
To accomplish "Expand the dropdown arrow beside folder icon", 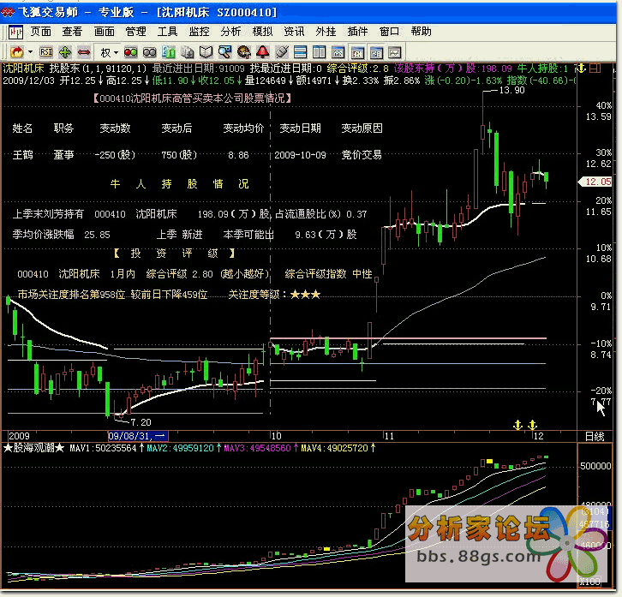I will [x=30, y=51].
